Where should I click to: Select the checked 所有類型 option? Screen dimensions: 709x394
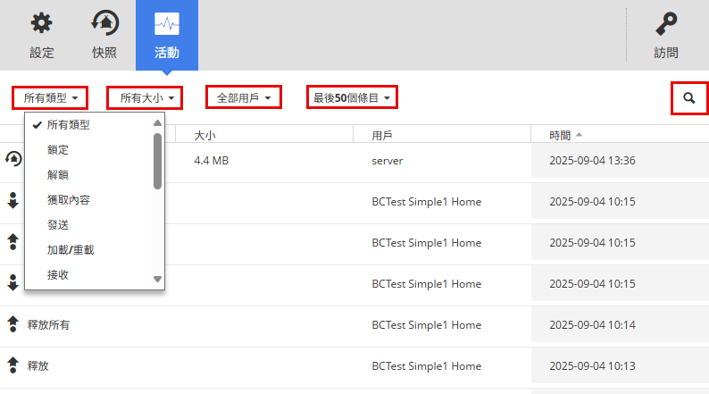[x=69, y=125]
